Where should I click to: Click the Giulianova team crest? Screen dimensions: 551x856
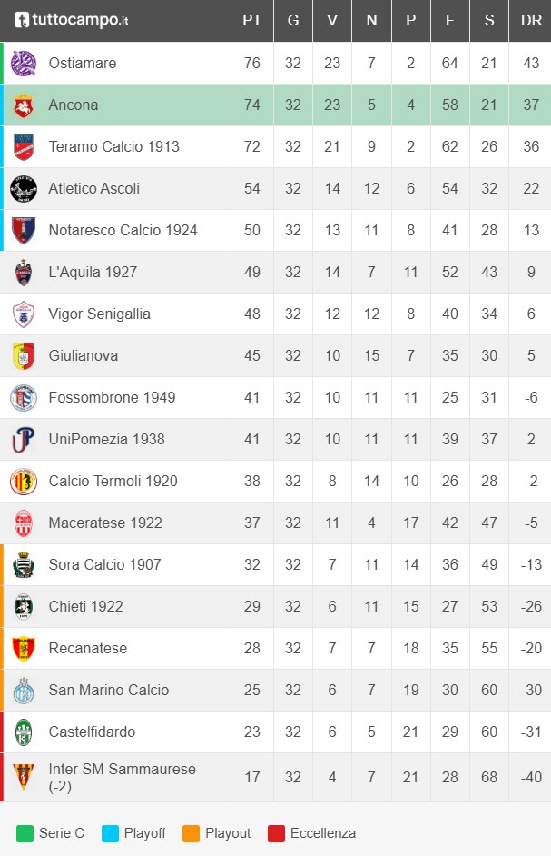(x=23, y=356)
